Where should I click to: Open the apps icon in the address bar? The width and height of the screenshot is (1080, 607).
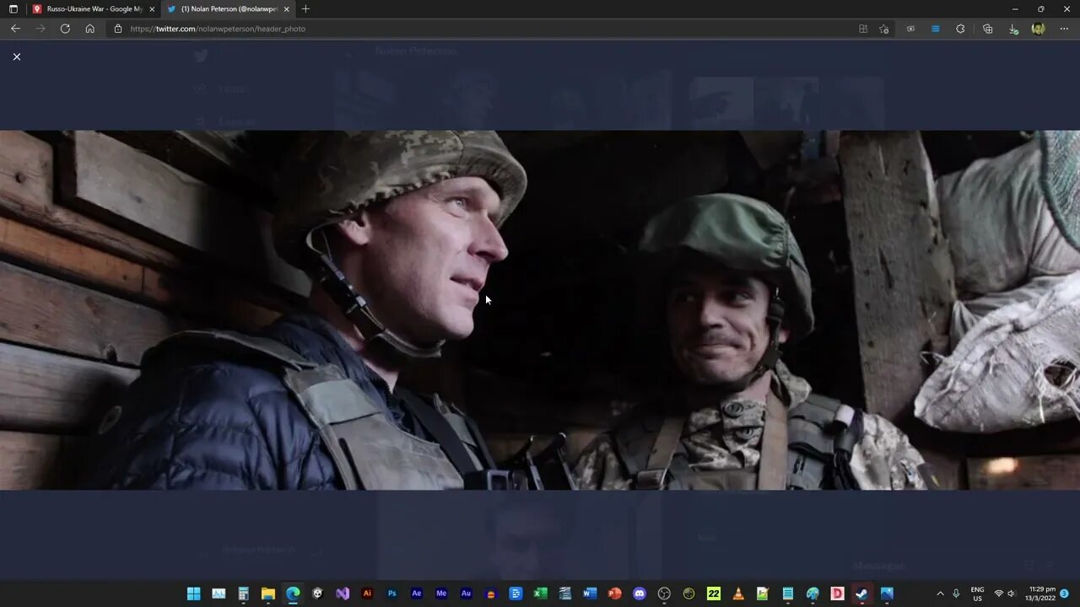863,29
